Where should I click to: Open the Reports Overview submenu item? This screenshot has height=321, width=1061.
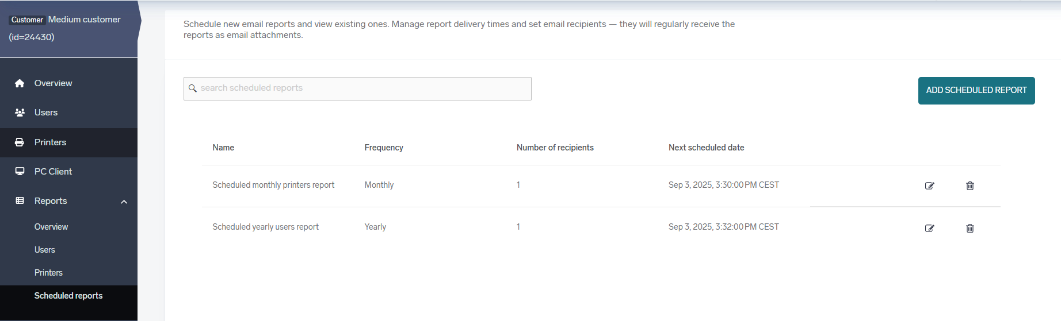(51, 227)
